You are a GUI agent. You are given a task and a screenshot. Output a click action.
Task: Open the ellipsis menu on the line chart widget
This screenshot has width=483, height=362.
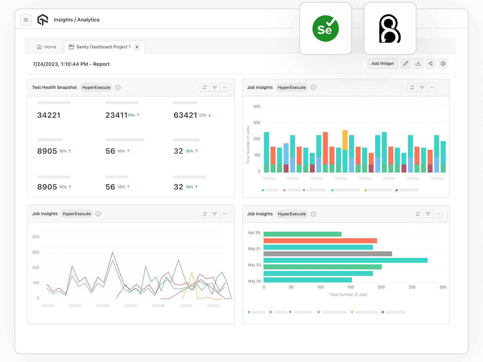(x=225, y=214)
